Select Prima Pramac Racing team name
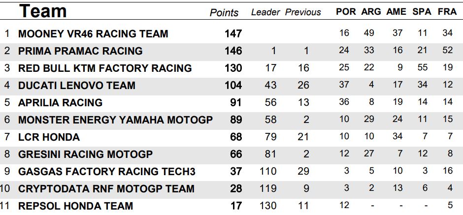 (x=80, y=51)
